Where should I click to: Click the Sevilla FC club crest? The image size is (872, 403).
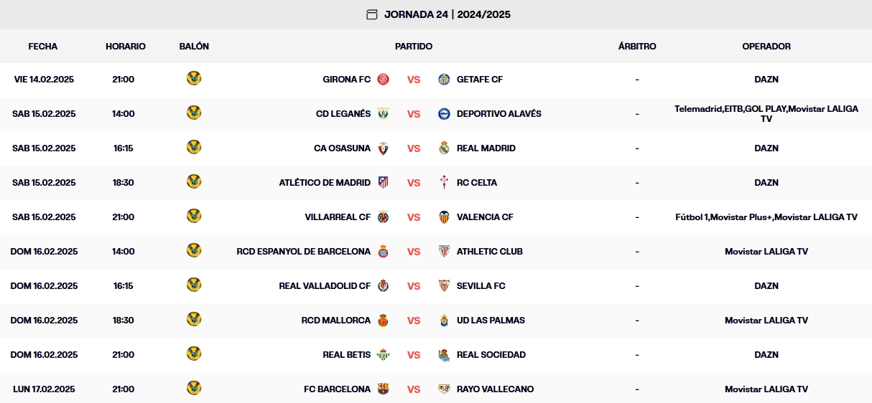tap(444, 286)
